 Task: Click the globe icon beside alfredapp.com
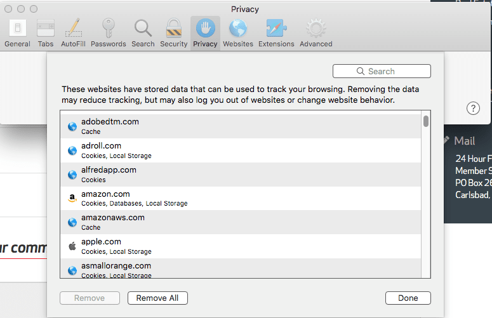point(72,175)
